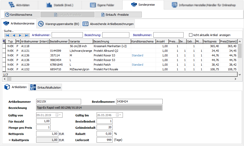
Task: Click the Einkaufskalkulation calculator icon
Action: (x=33, y=87)
